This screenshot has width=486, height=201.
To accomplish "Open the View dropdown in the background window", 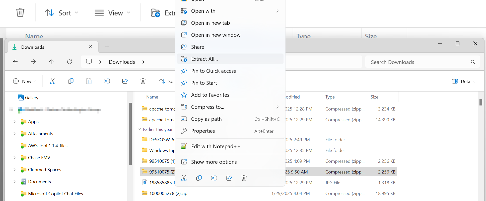I will pos(112,13).
